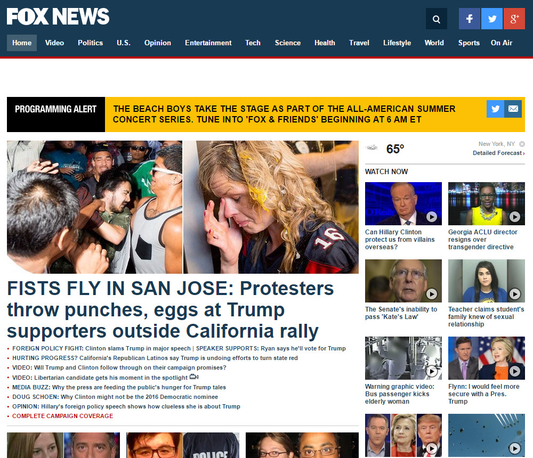Viewport: 533px width, 458px height.
Task: Open Libertarian candidate spotlight video link
Action: pos(100,378)
